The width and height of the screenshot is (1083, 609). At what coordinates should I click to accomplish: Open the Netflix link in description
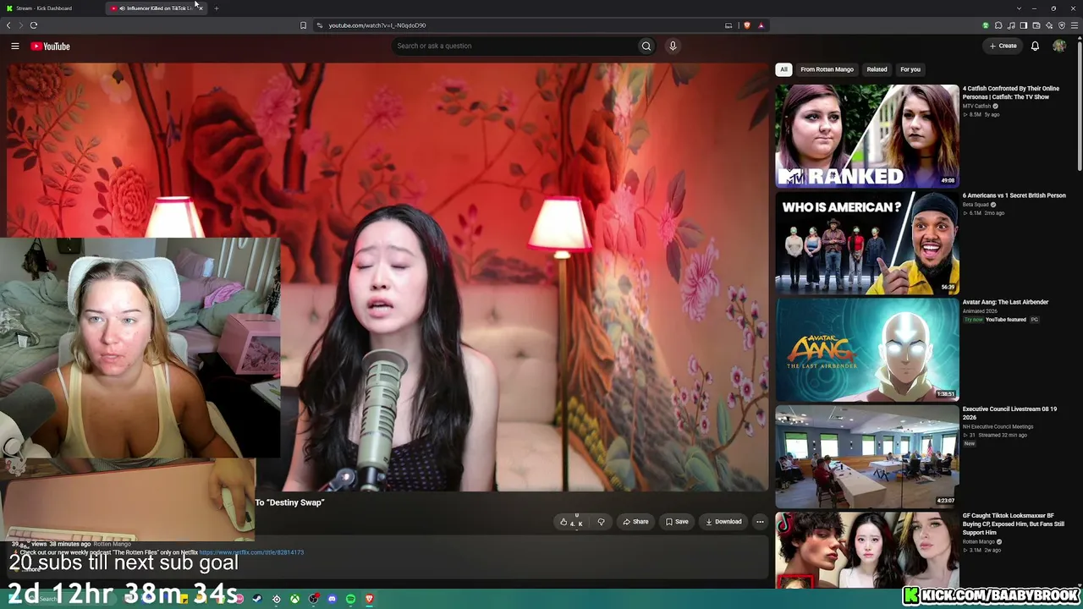(x=251, y=552)
